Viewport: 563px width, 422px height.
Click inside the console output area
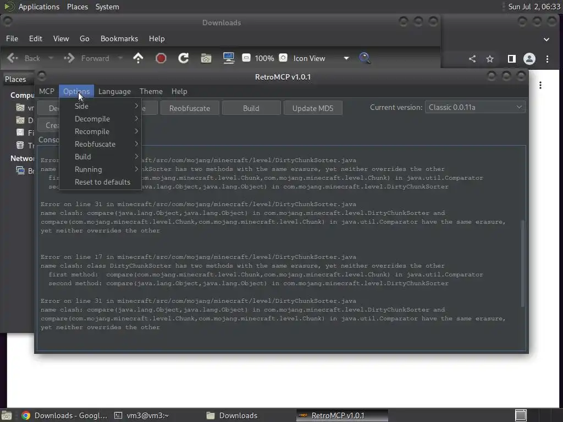coord(281,248)
